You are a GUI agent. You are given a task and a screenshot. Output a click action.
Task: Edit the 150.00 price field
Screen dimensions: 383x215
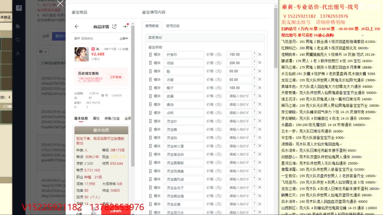pyautogui.click(x=239, y=55)
